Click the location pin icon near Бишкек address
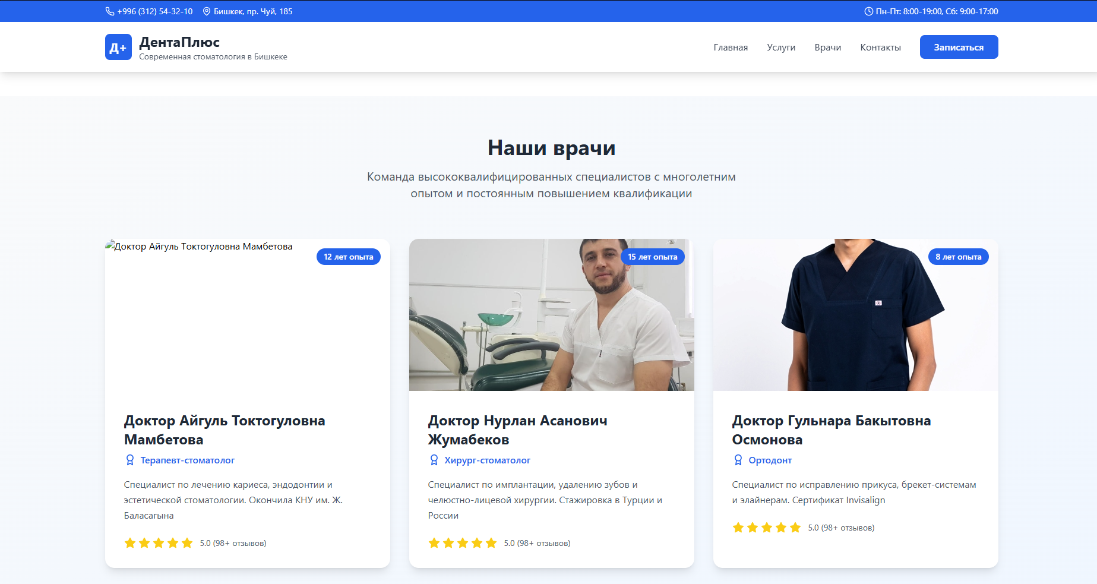The height and width of the screenshot is (584, 1097). [207, 11]
